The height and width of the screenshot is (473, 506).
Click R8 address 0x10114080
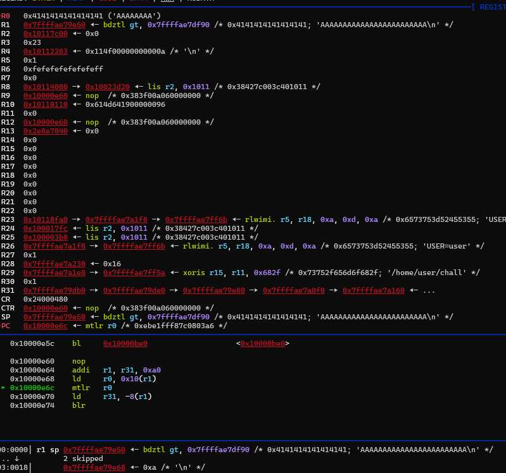point(45,87)
